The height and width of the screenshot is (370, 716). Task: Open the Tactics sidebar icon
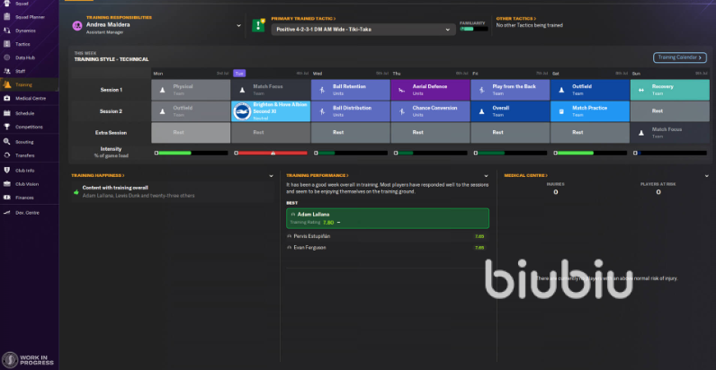(x=5, y=42)
